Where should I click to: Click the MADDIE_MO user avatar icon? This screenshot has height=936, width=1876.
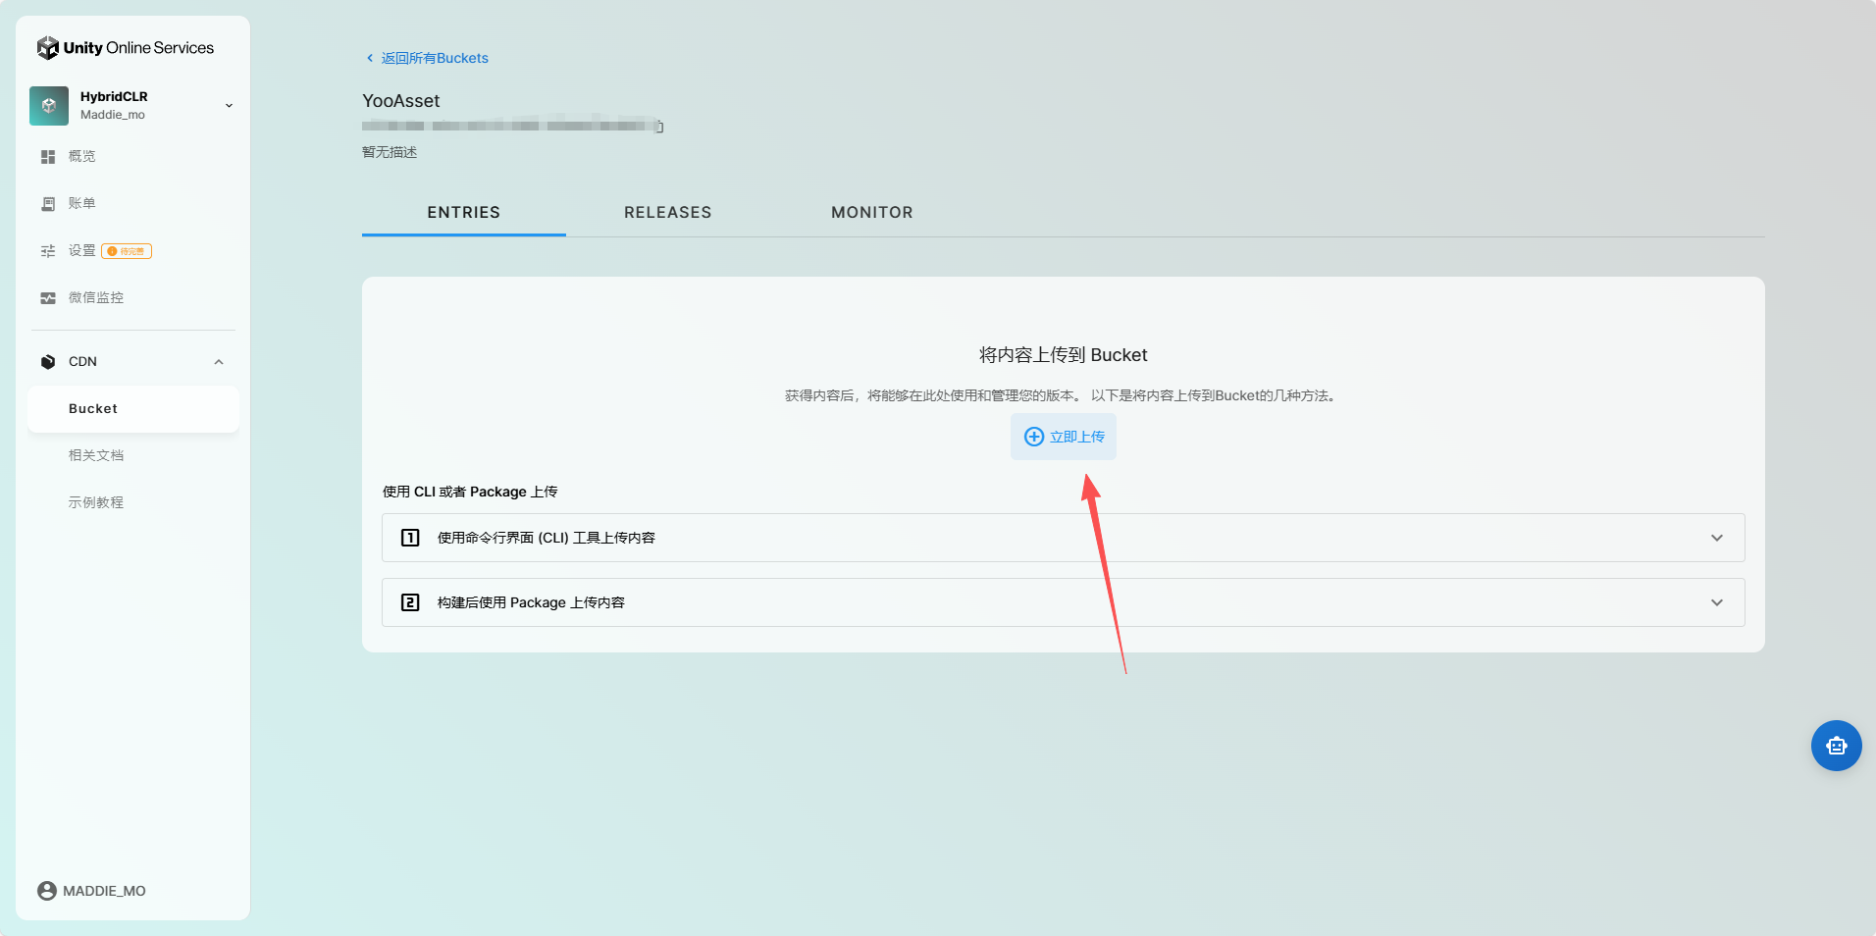tap(47, 891)
